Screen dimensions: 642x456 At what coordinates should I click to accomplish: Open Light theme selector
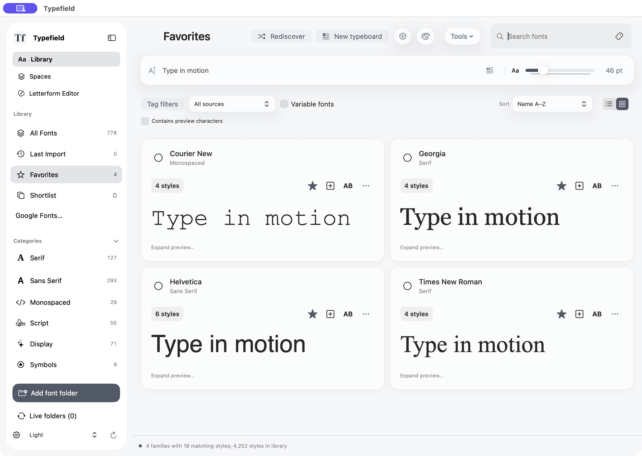coord(63,435)
